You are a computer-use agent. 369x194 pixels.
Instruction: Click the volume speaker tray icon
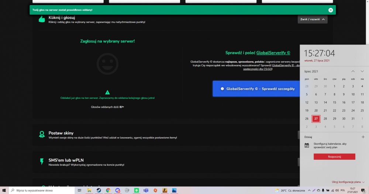point(337,190)
